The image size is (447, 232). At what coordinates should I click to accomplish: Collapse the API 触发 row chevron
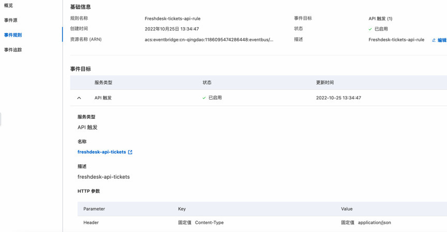(79, 98)
